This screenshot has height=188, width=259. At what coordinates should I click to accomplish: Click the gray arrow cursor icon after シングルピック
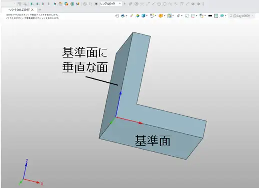coord(125,4)
